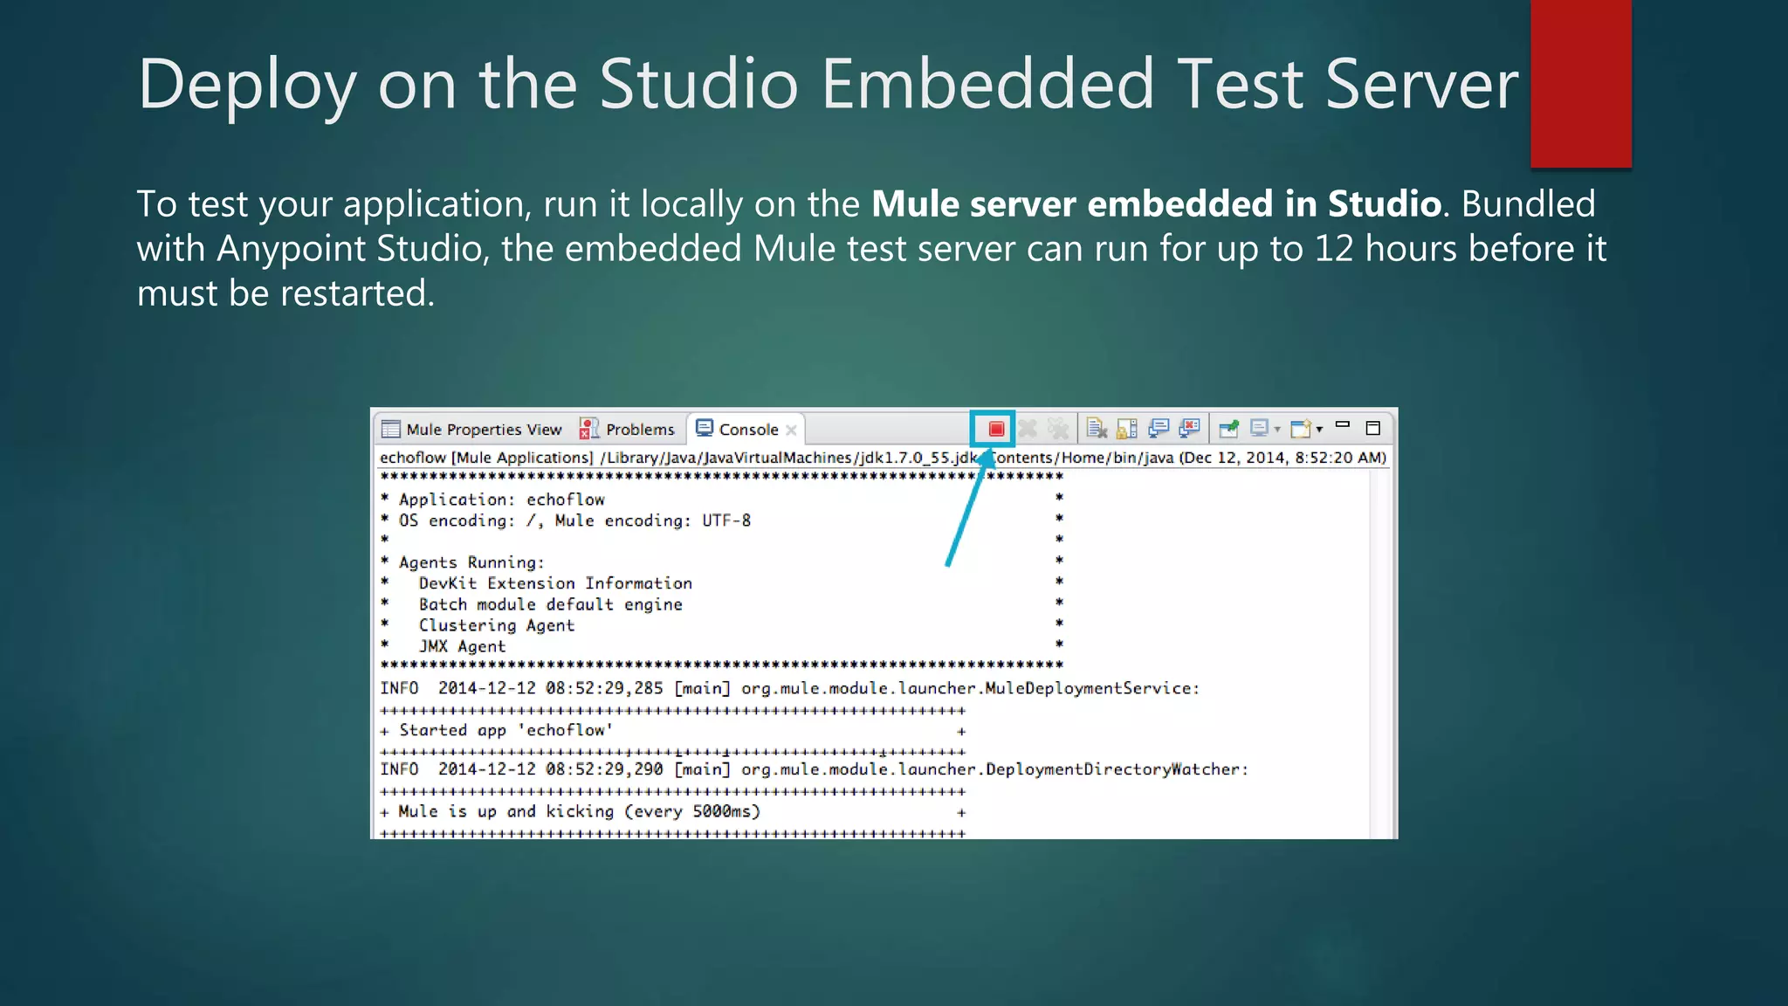Click the 'JMX Agent' line
Screen dimensions: 1788x1006
pyautogui.click(x=462, y=646)
